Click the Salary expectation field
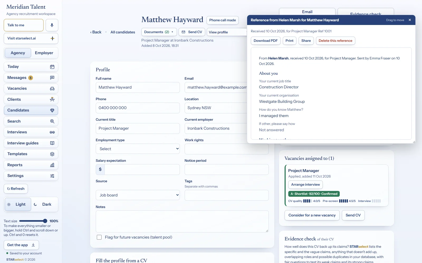This screenshot has width=422, height=263. (x=142, y=170)
